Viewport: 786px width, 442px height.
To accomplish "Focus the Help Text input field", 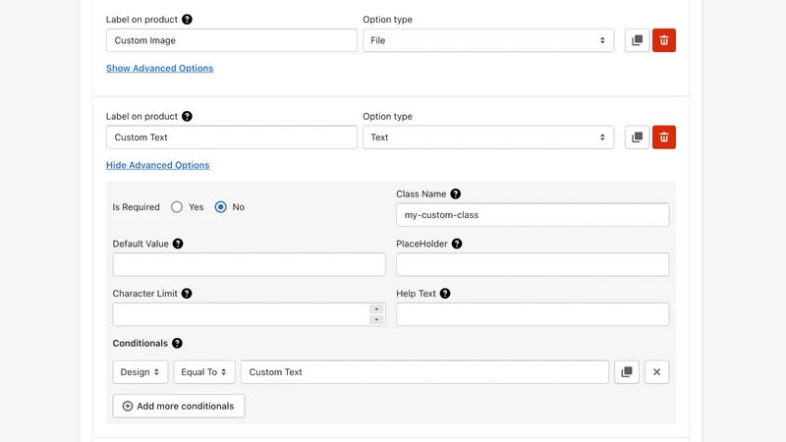I will tap(533, 314).
